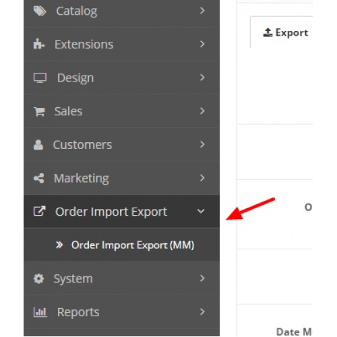This screenshot has height=337, width=337.
Task: Click the double-arrow icon before submenu item
Action: tap(59, 245)
